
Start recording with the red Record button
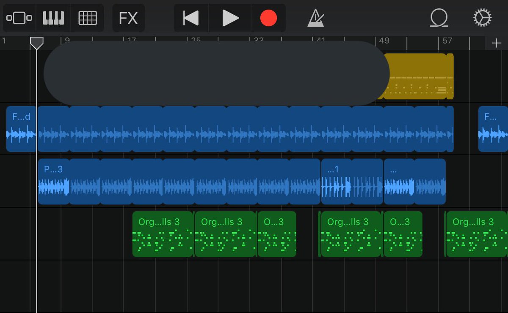coord(268,18)
